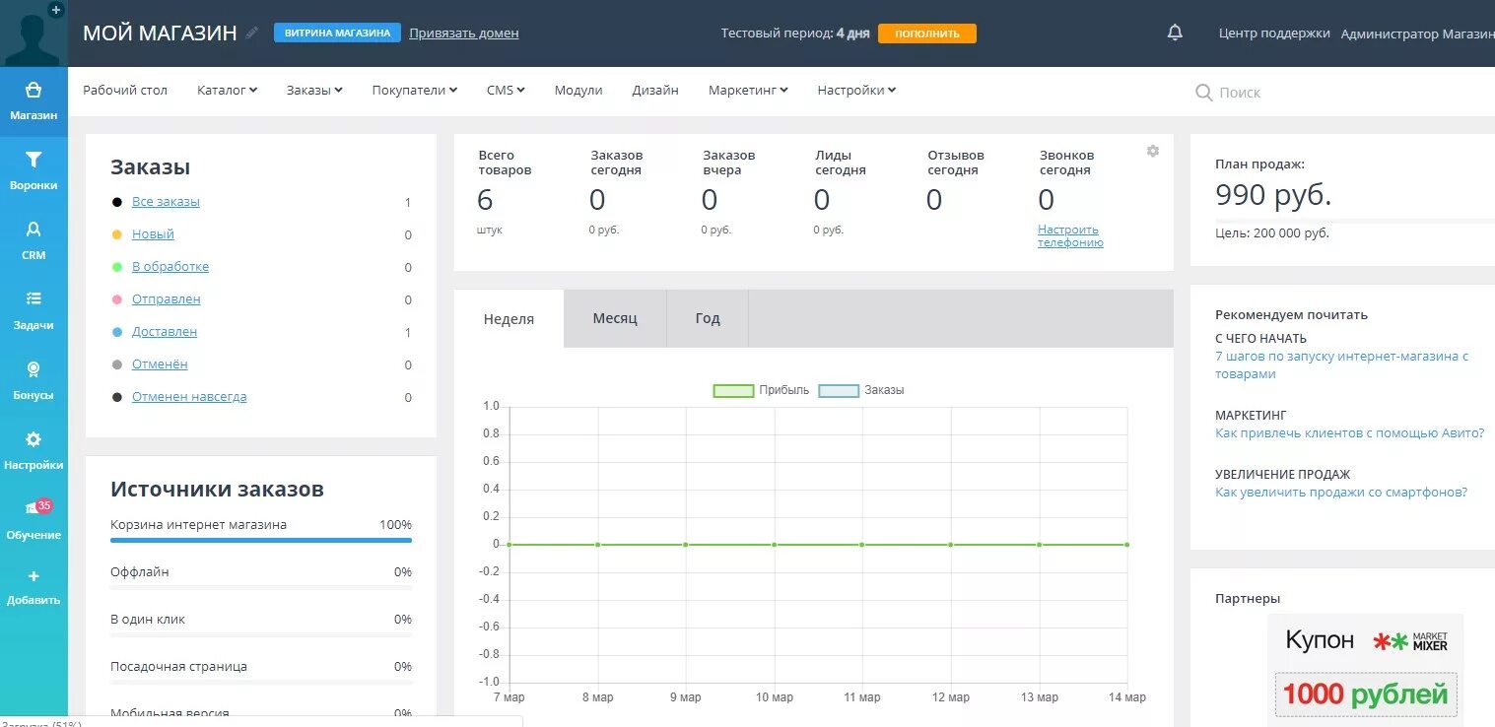
Task: Click the user avatar in top-left corner
Action: tap(34, 33)
